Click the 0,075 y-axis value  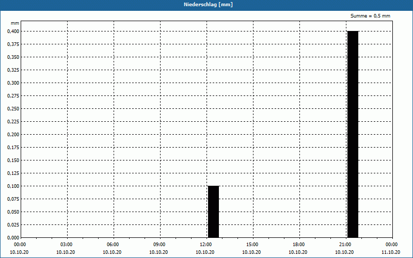pos(13,199)
